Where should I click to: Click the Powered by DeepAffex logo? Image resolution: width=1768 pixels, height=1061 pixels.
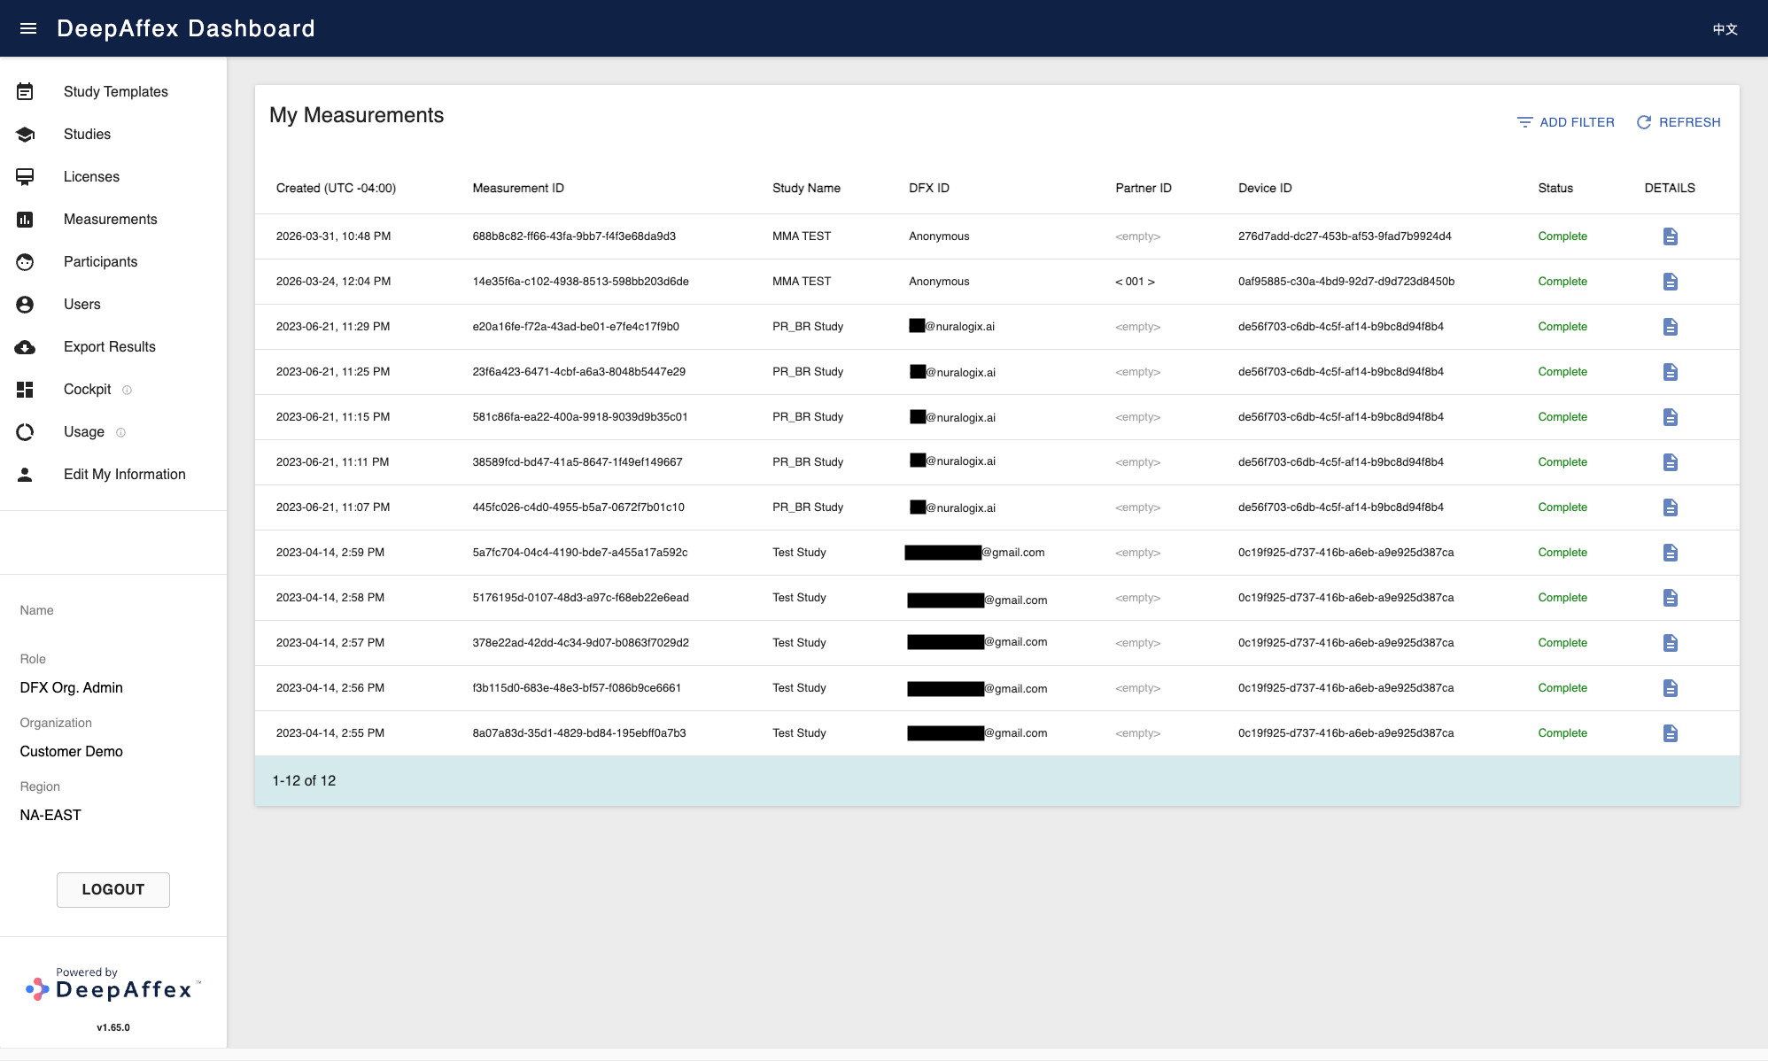(113, 984)
